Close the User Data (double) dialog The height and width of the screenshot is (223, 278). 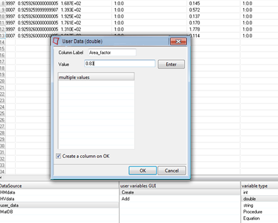(178, 41)
